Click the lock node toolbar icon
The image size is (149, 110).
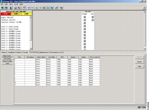pos(11,8)
